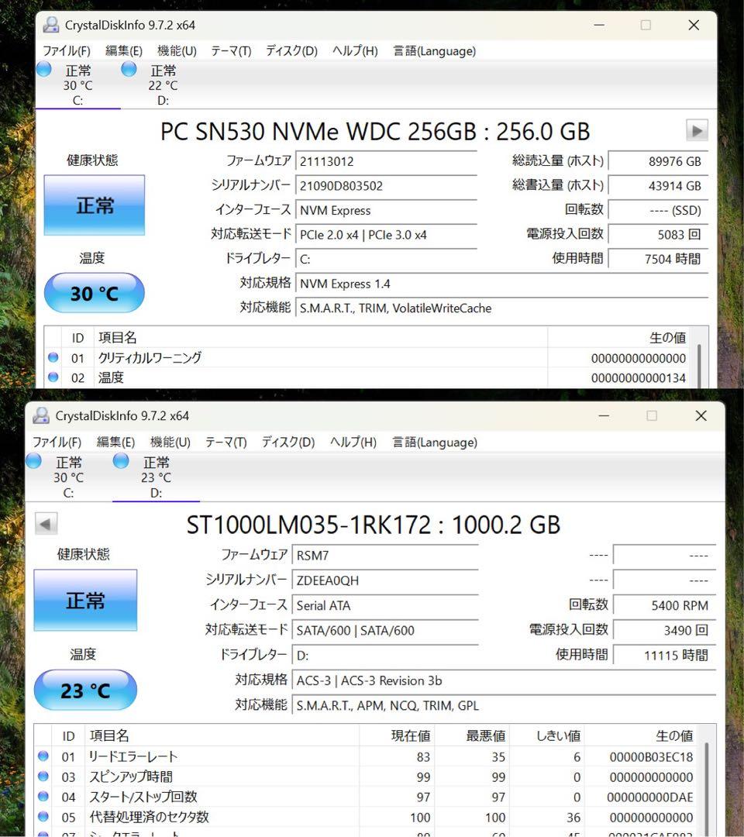Click the 正常 health status badge of SN530
Viewport: 744px width, 837px height.
coord(94,205)
